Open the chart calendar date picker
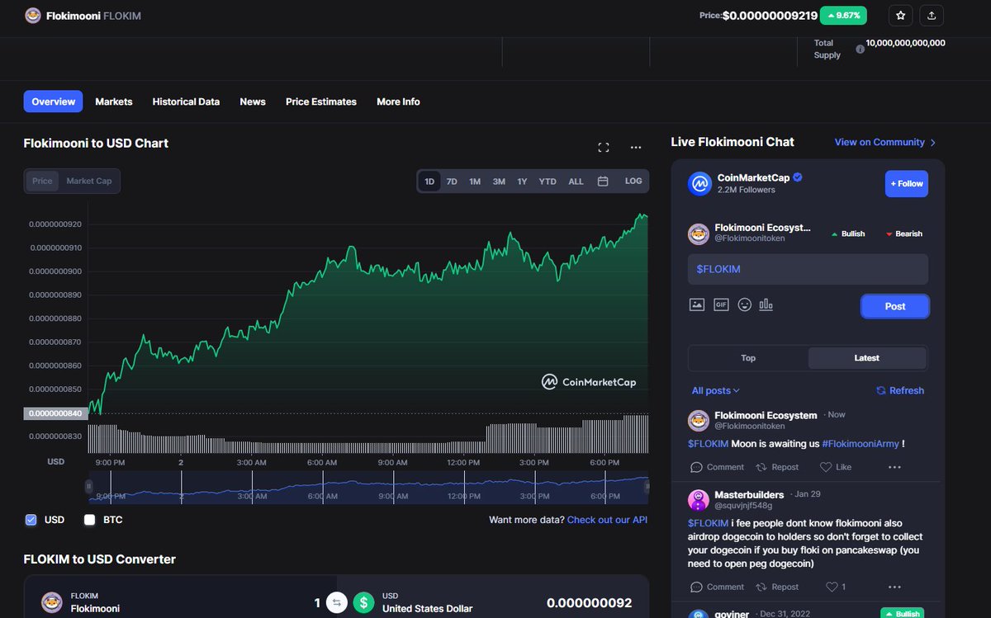 click(603, 182)
